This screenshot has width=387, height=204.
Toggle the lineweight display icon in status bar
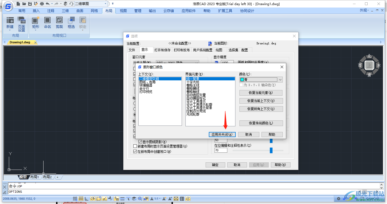122,199
